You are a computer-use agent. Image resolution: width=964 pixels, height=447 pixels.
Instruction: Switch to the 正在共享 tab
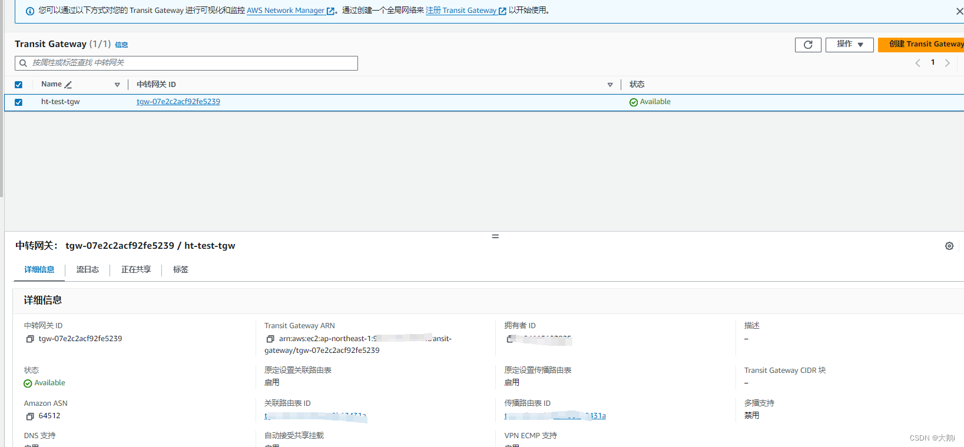pyautogui.click(x=136, y=269)
